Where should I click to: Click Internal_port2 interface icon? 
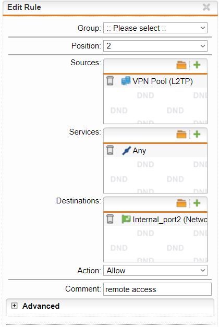click(x=126, y=219)
